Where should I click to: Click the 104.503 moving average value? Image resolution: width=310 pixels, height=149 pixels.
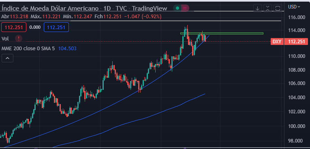tap(67, 48)
